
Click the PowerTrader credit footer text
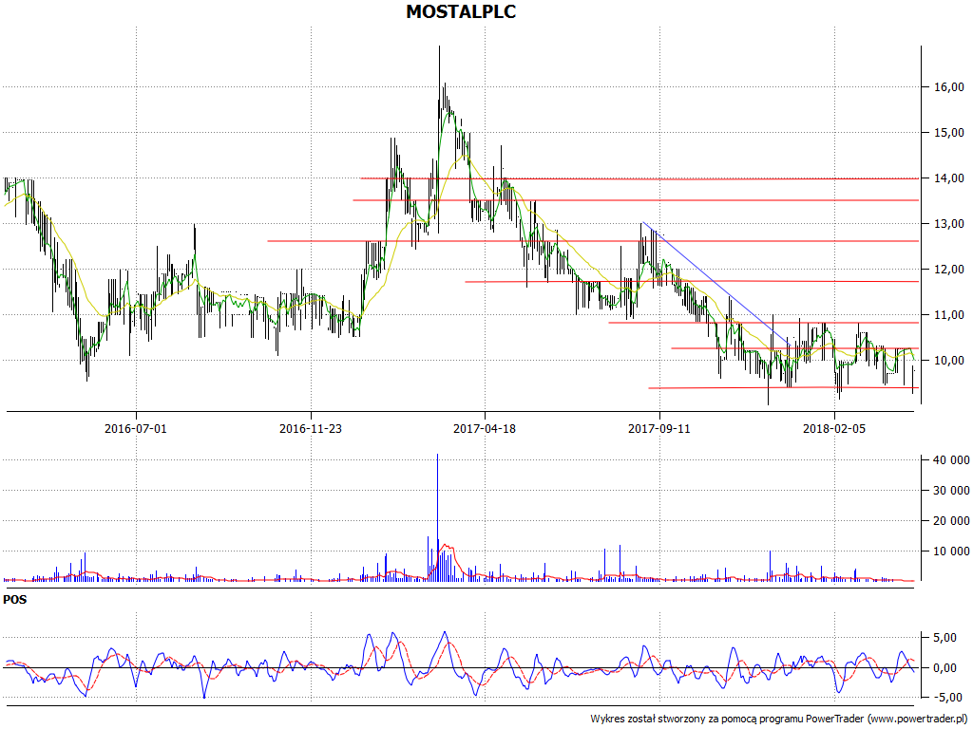(x=779, y=719)
